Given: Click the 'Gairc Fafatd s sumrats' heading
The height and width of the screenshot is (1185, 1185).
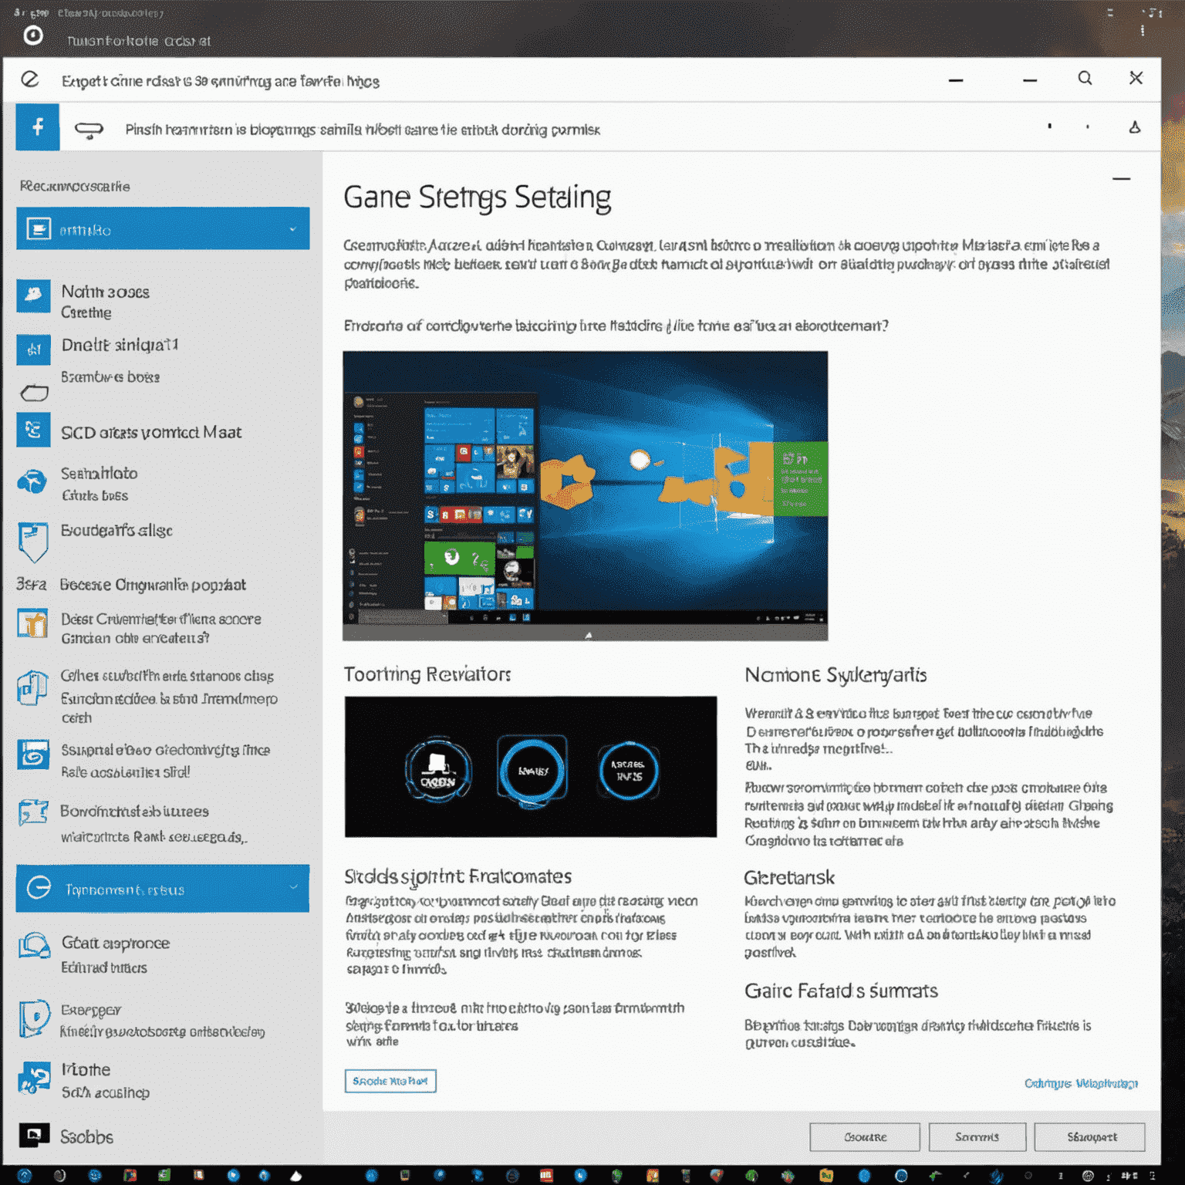Looking at the screenshot, I should coord(841,991).
